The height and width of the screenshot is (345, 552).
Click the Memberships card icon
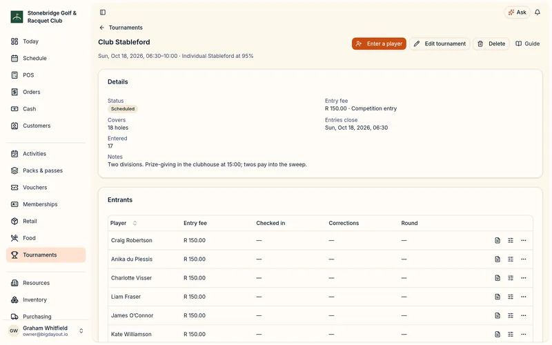click(x=14, y=204)
